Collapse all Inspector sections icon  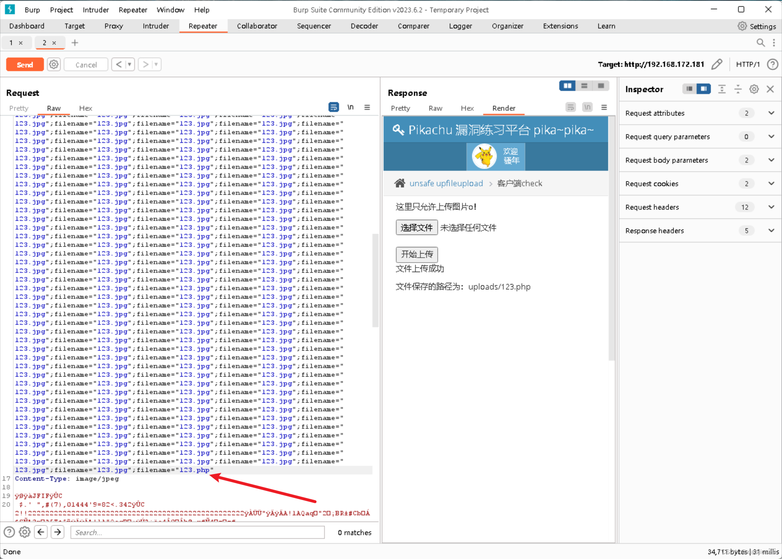(x=738, y=89)
